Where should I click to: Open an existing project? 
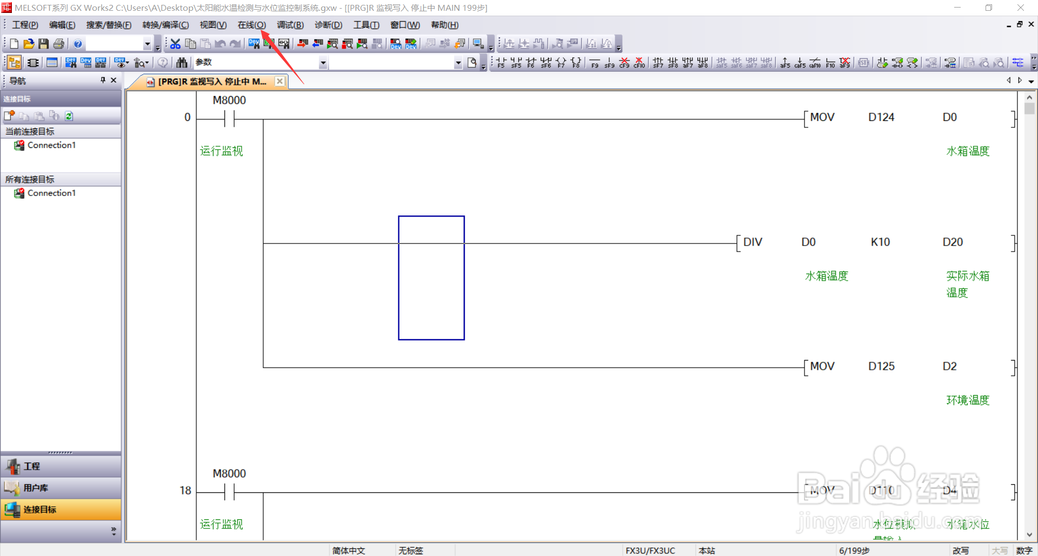pos(29,44)
